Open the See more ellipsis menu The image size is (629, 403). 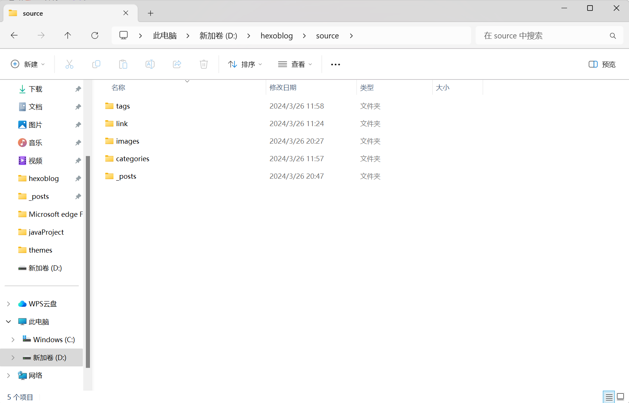(336, 64)
